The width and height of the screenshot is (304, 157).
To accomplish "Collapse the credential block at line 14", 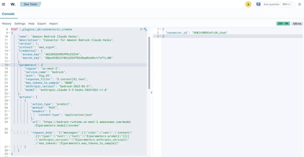I will (x=9, y=51).
